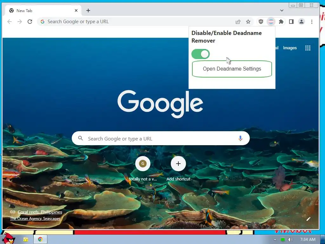Click Chrome icon on taskbar
The height and width of the screenshot is (244, 325).
tap(40, 240)
